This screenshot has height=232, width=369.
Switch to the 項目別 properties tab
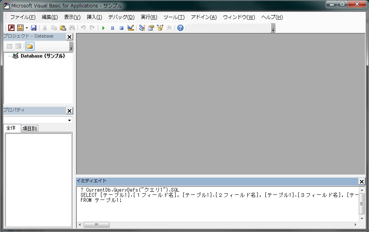[30, 128]
